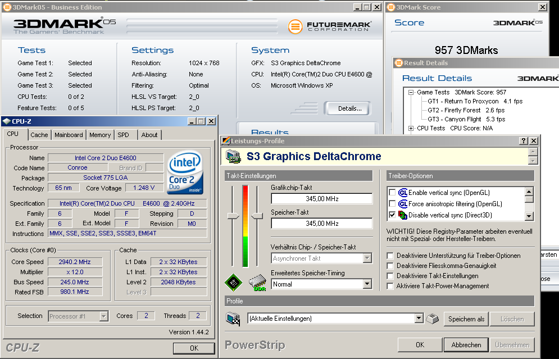The image size is (559, 359).
Task: Click the Speicher-Takt 345,00 MHz field
Action: pos(322,224)
